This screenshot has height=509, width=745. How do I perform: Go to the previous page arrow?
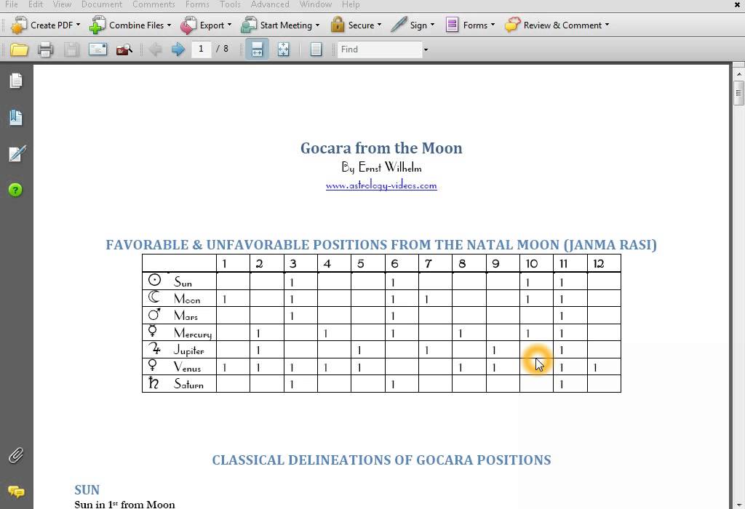pos(155,49)
